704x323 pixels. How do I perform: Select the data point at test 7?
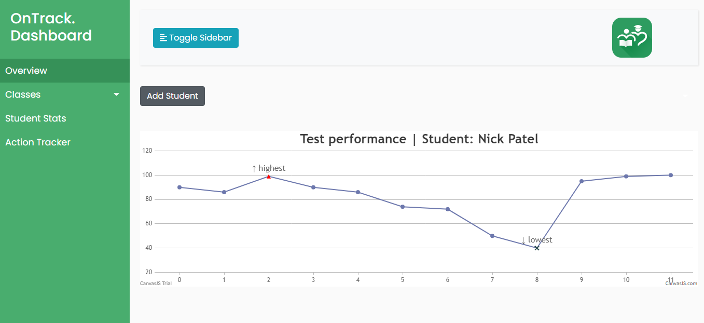tap(492, 236)
